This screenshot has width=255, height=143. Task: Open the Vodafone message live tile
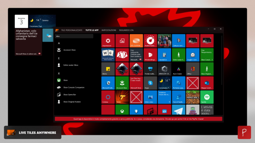[164, 97]
